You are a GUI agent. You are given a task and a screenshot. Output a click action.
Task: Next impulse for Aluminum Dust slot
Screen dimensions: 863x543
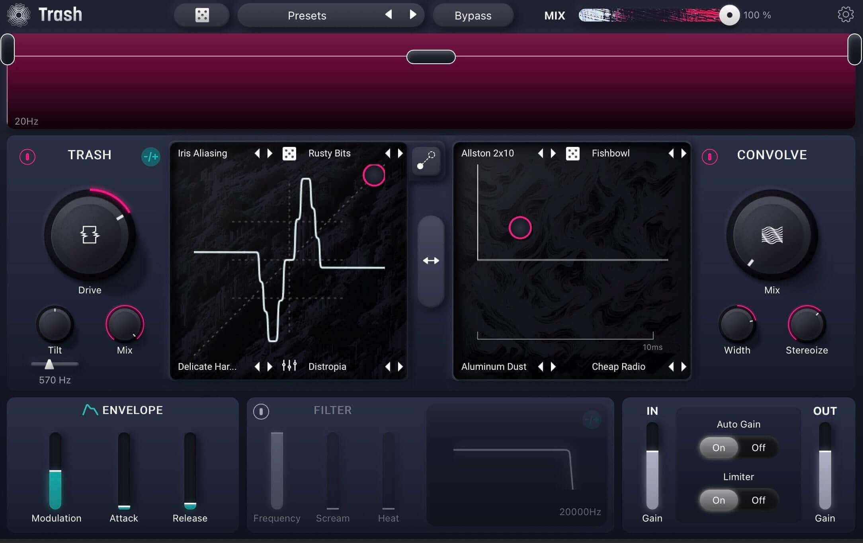pyautogui.click(x=553, y=367)
